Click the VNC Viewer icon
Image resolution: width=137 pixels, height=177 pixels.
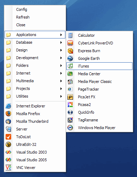tap(8, 168)
